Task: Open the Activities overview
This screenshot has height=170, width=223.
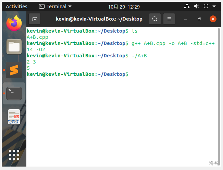Action: pyautogui.click(x=16, y=6)
